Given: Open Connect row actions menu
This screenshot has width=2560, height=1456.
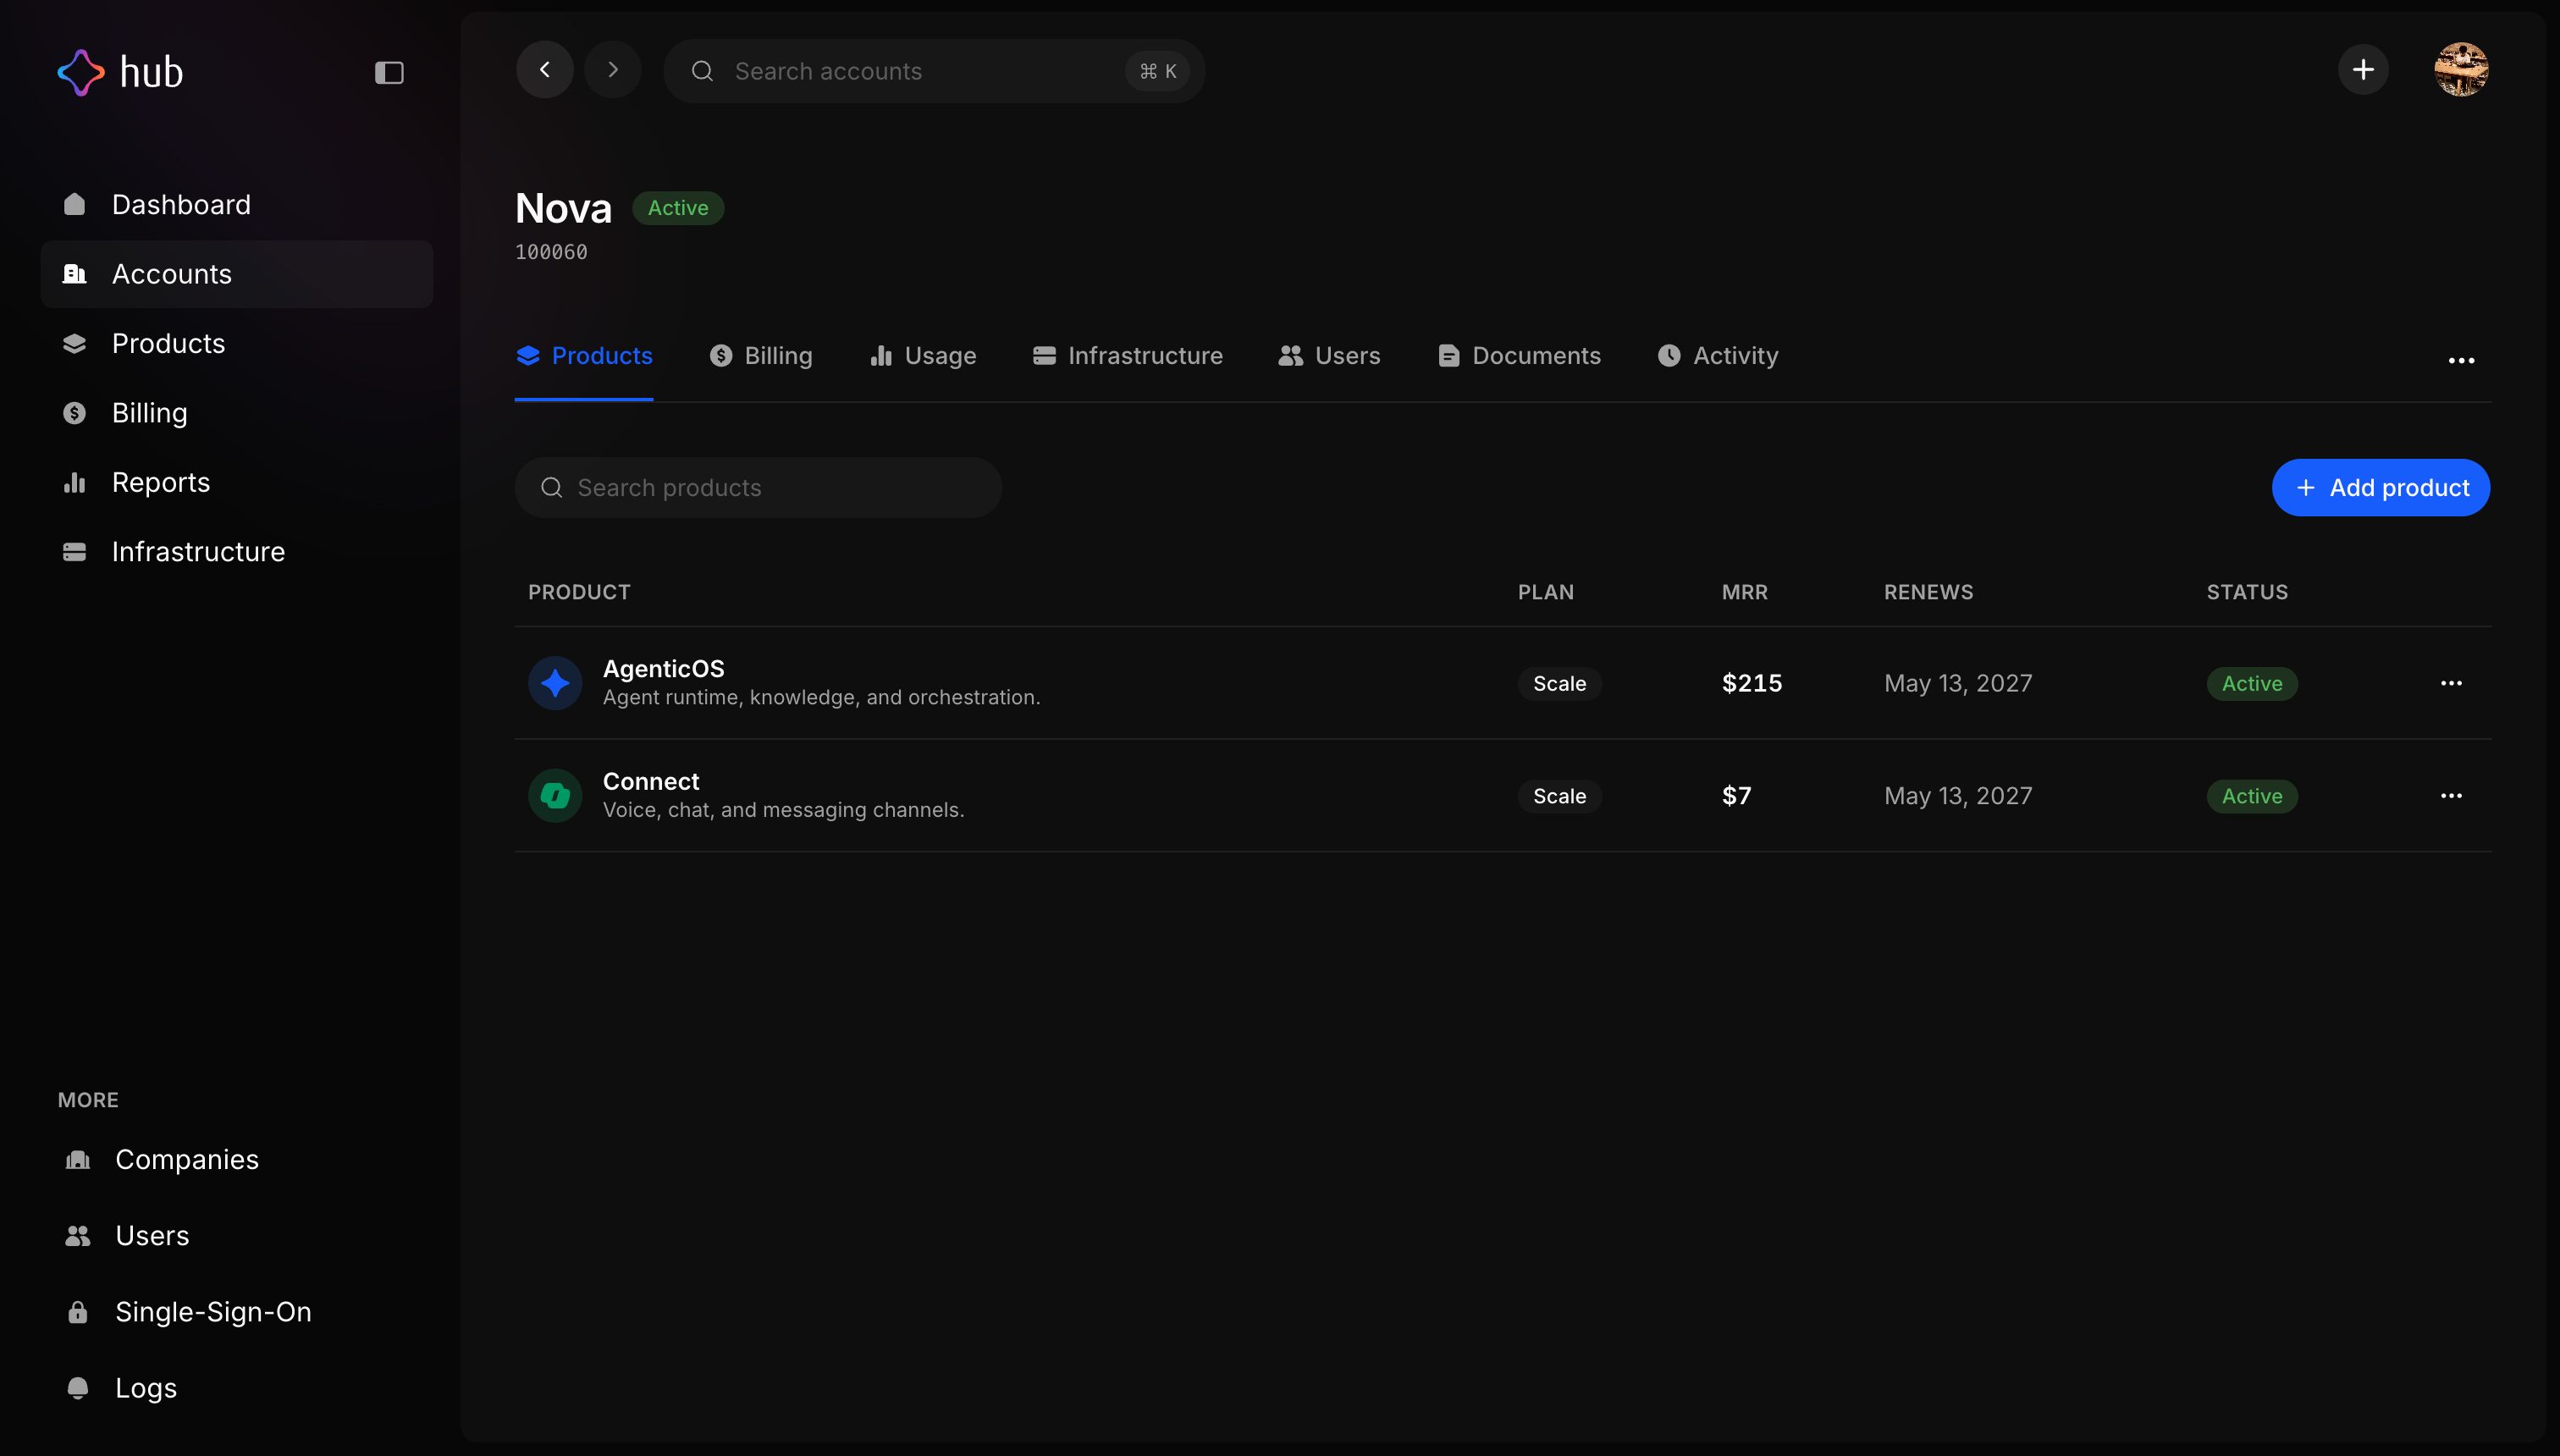Looking at the screenshot, I should click(2451, 796).
